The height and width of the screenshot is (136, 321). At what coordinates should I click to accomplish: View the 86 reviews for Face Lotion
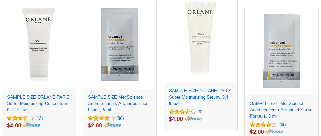point(120,118)
